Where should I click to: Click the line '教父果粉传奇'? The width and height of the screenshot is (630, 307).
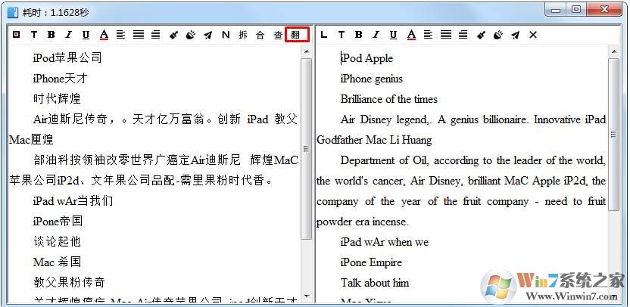(x=69, y=282)
